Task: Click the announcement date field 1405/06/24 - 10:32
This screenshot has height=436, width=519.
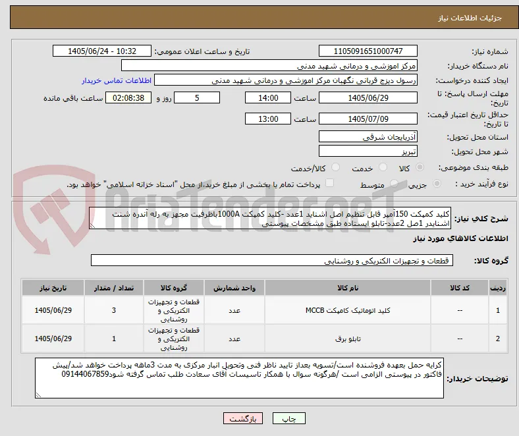Action: 102,51
